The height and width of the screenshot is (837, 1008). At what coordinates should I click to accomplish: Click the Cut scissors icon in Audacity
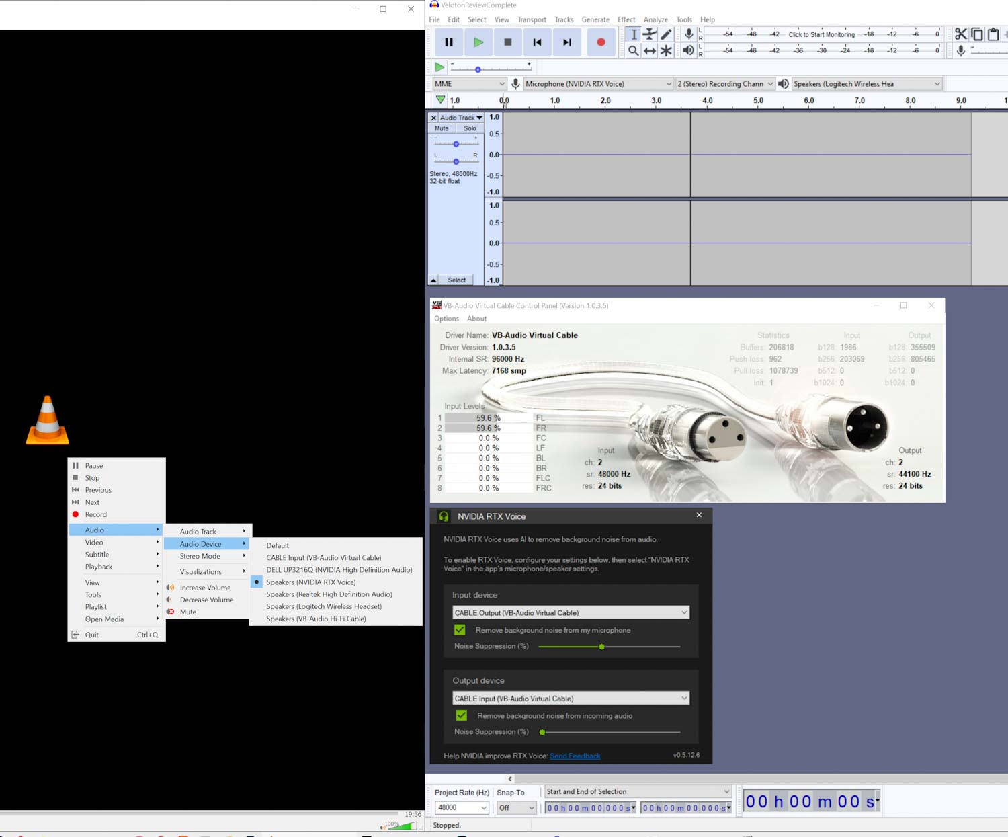tap(961, 34)
